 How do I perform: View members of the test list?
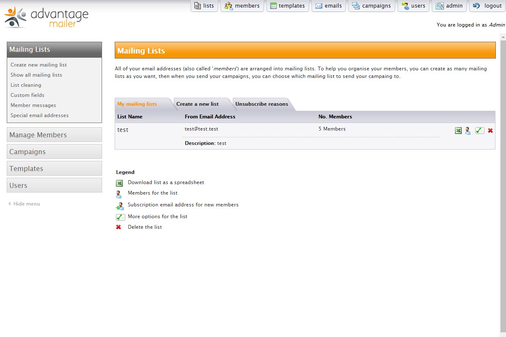coord(468,131)
